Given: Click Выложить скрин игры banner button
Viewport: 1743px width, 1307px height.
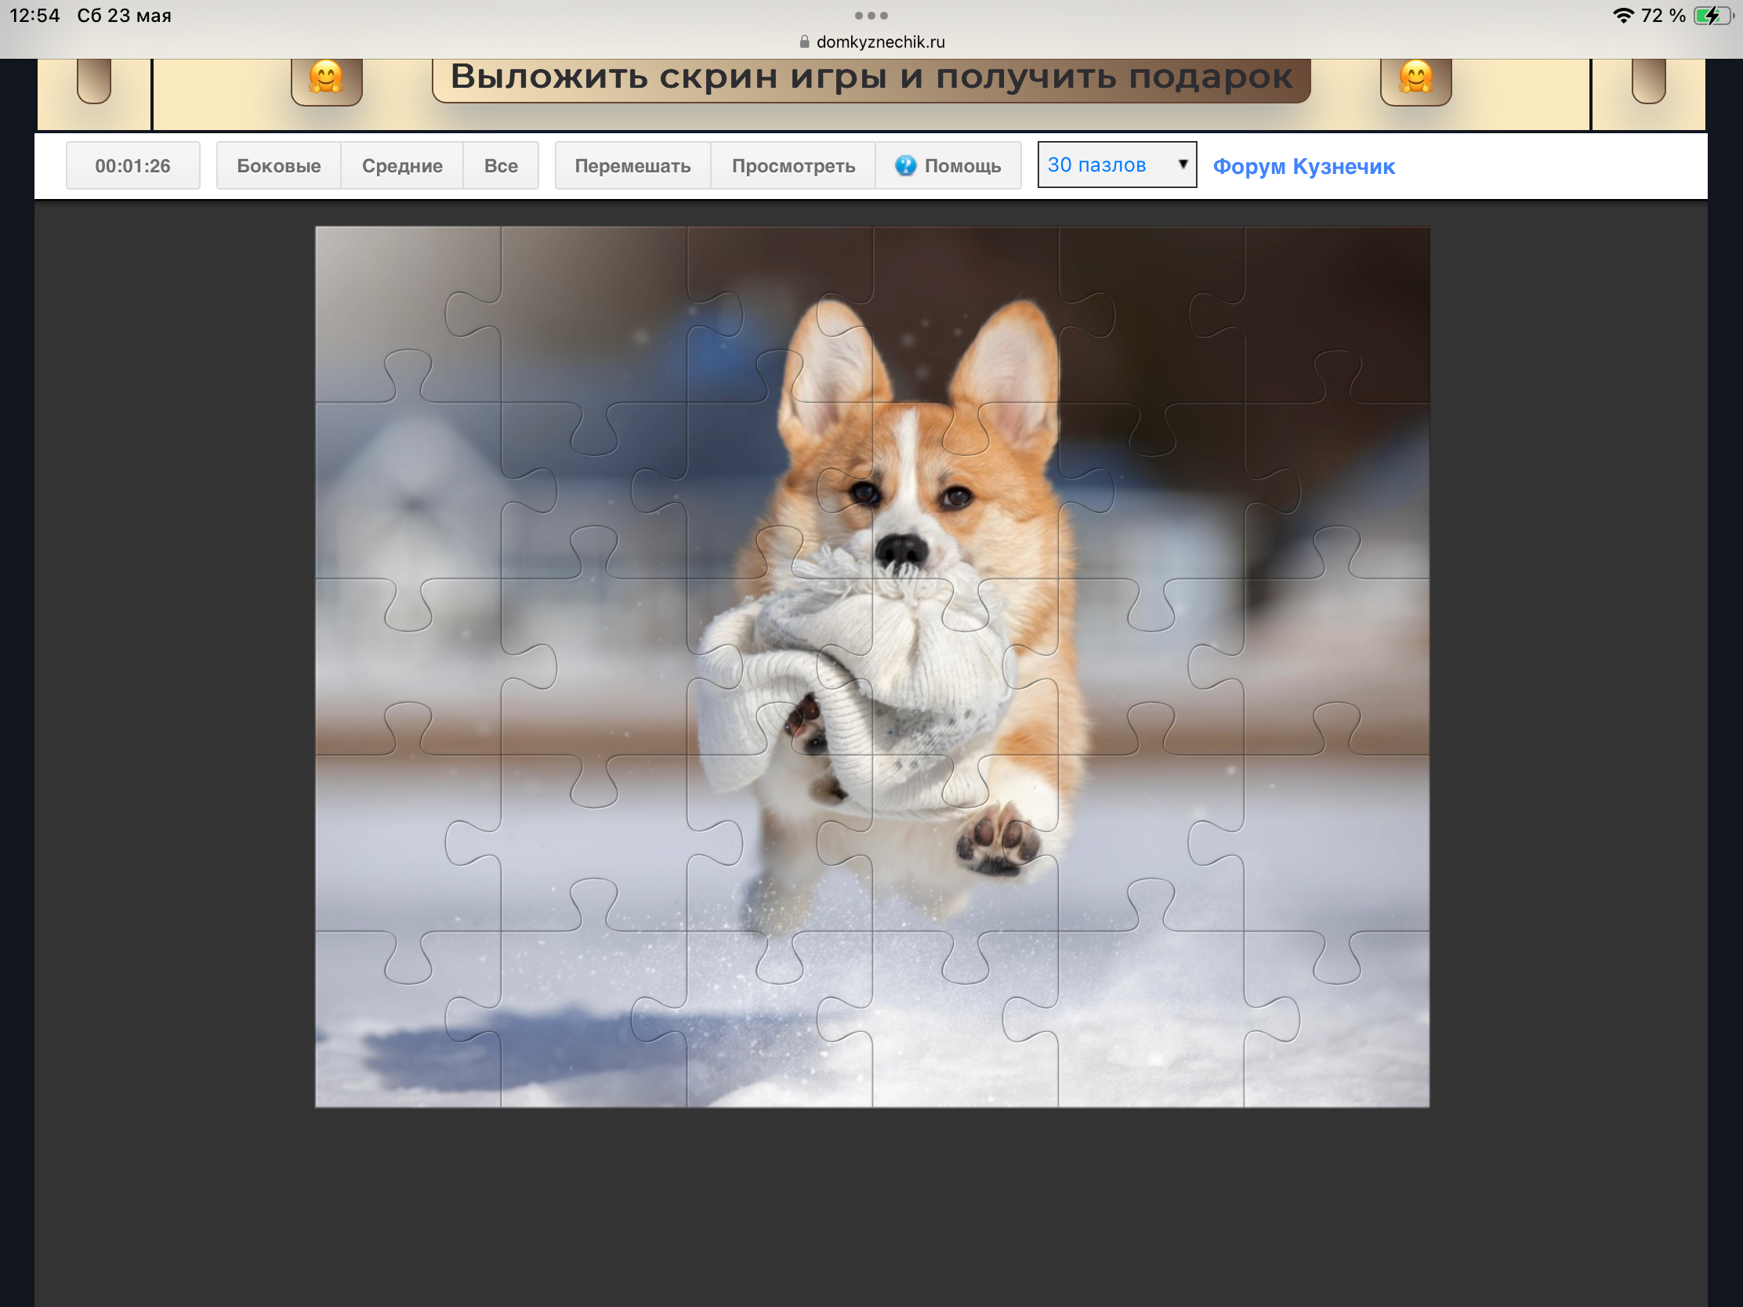Looking at the screenshot, I should point(871,78).
